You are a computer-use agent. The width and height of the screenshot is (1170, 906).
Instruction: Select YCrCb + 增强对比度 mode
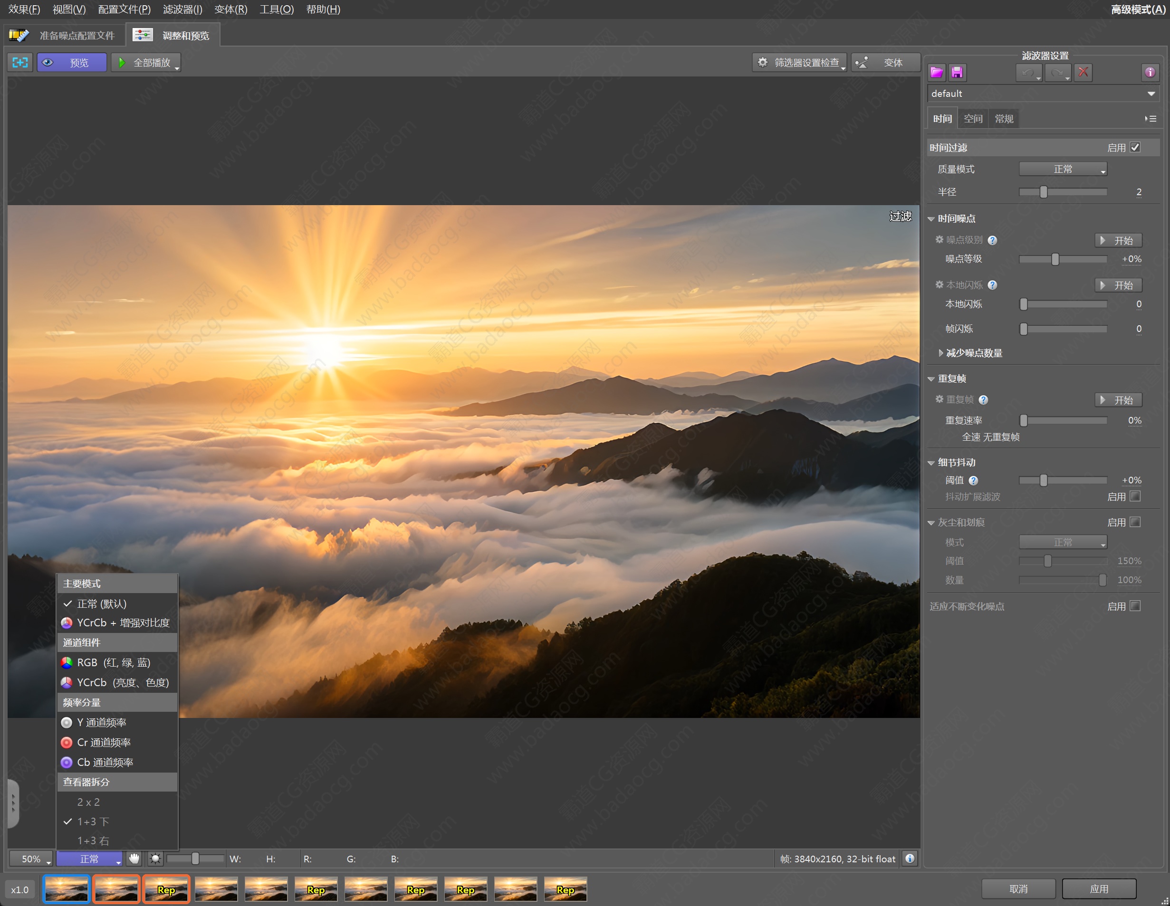point(117,623)
